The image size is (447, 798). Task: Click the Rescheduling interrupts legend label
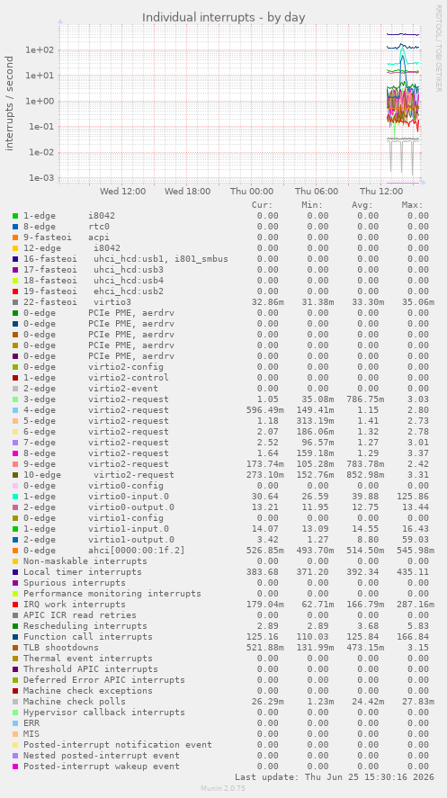click(85, 626)
